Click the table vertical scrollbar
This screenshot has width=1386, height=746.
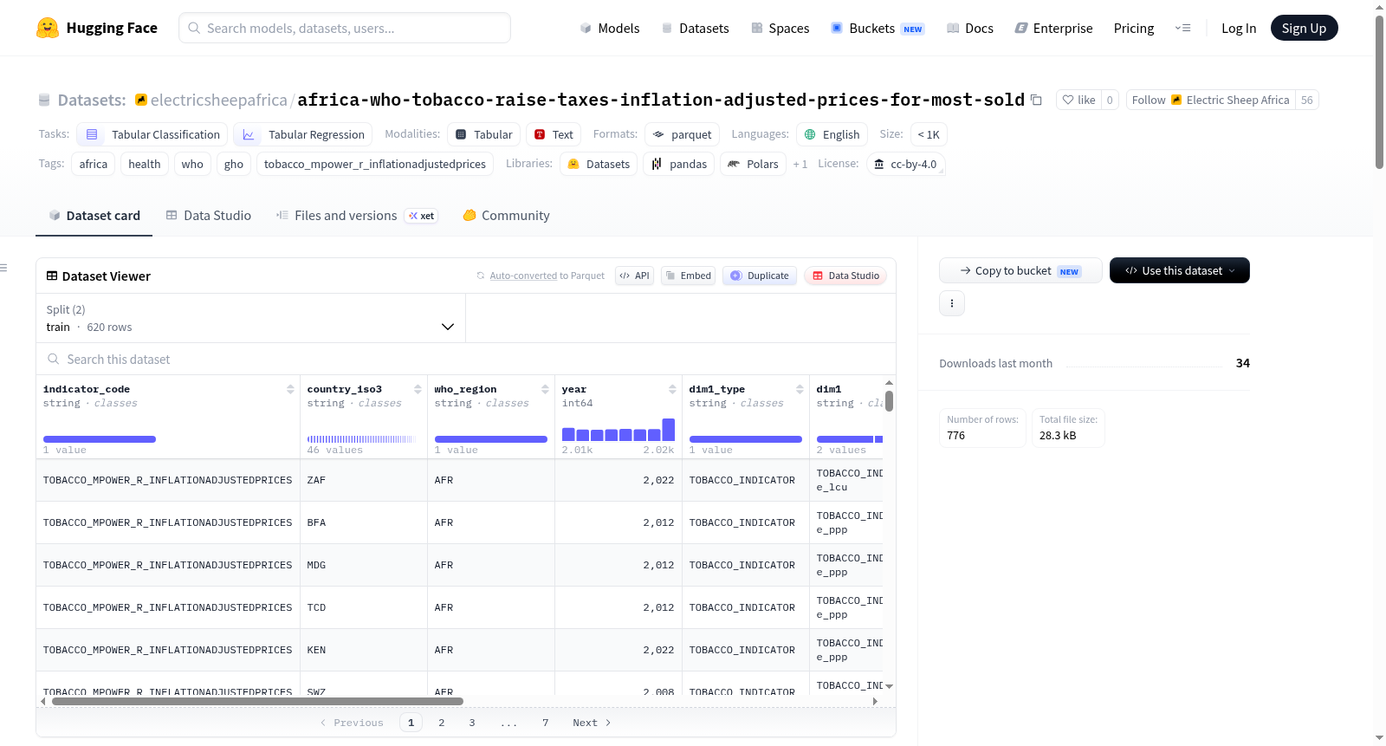(x=889, y=401)
